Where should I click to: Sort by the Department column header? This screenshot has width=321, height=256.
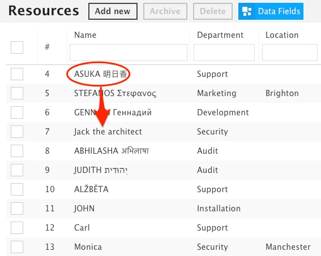point(220,35)
